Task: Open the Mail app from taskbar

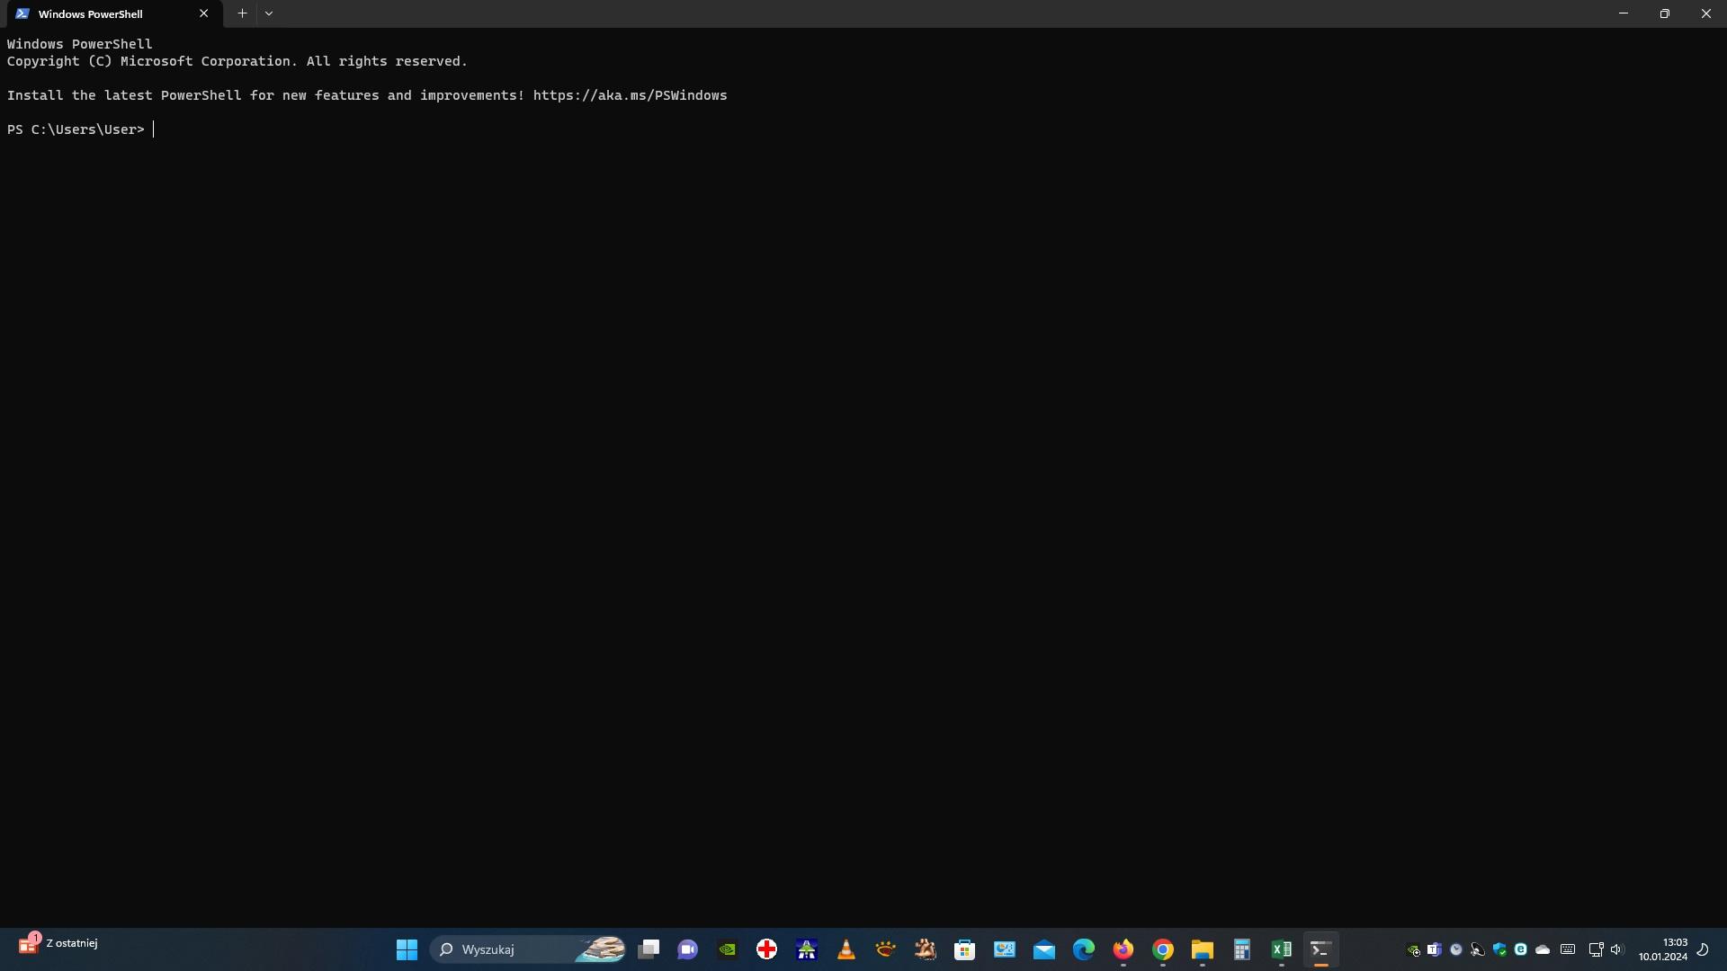Action: (x=1044, y=949)
